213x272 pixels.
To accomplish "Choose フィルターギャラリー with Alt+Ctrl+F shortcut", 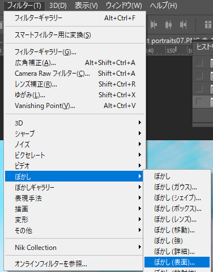I will point(75,18).
